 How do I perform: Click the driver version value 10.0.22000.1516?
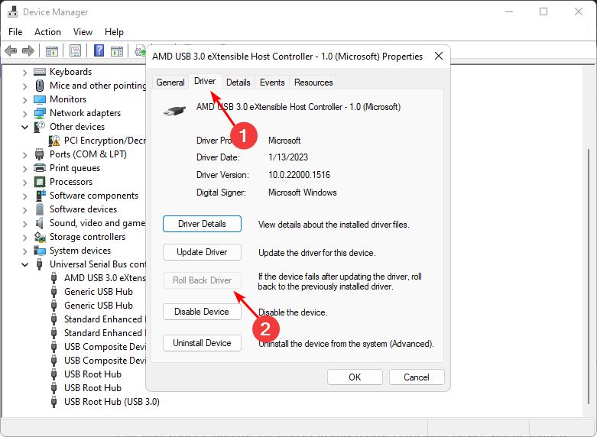(299, 175)
